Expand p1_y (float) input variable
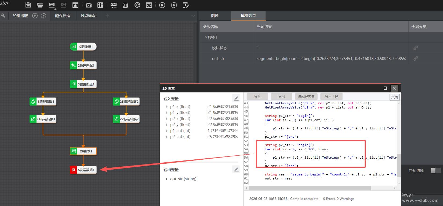The height and width of the screenshot is (206, 443). 166,113
